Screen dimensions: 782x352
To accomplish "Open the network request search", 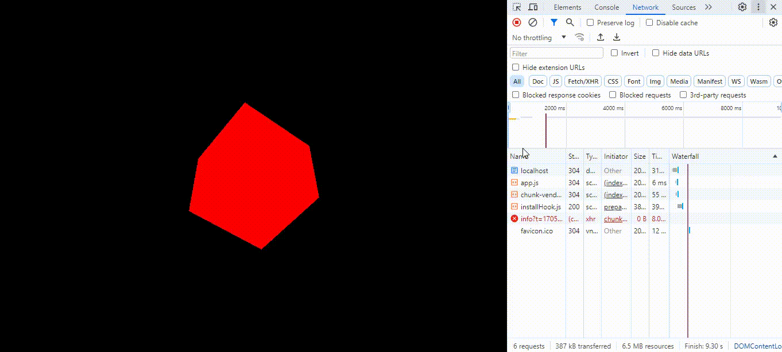I will (570, 22).
